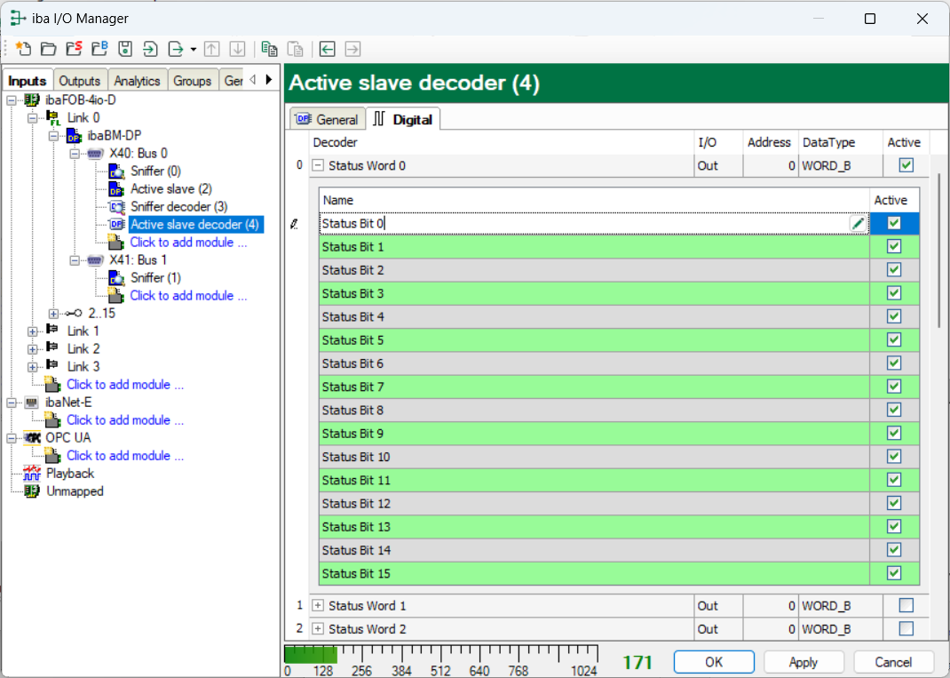Click the green back arrow toolbar icon
Viewport: 950px width, 678px height.
(x=328, y=49)
